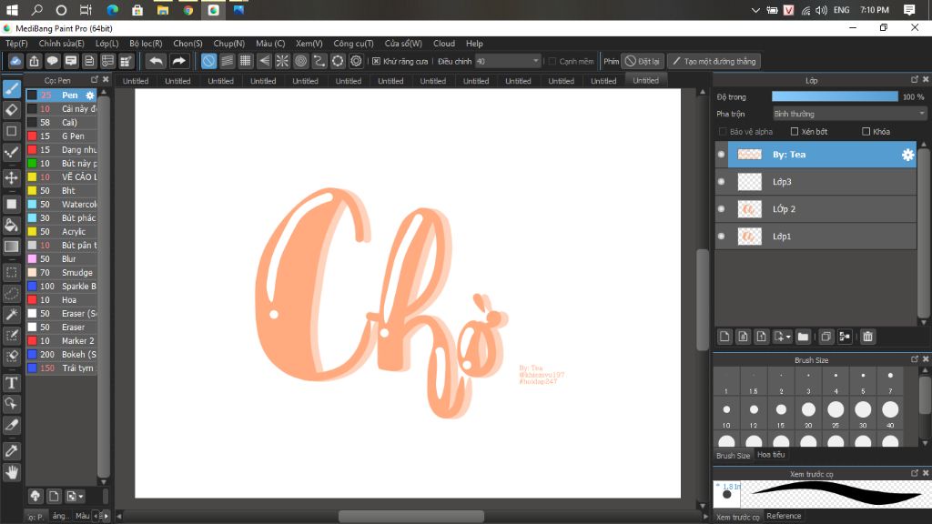Screen dimensions: 932x524
Task: Hide the Lớp 2 layer
Action: tap(722, 209)
